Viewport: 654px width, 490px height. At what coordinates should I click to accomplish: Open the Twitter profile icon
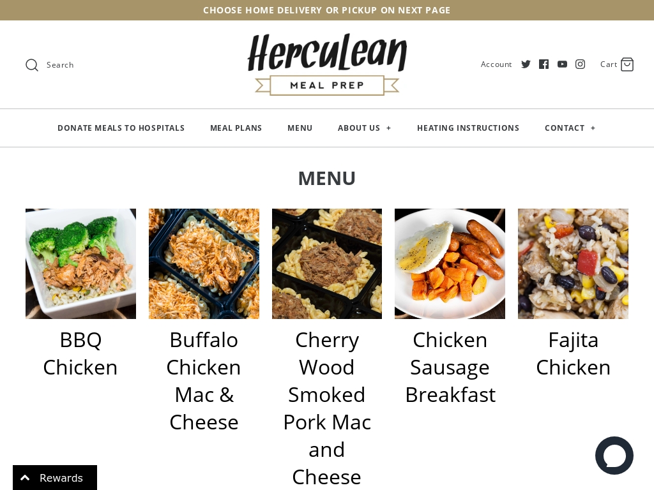pos(526,64)
